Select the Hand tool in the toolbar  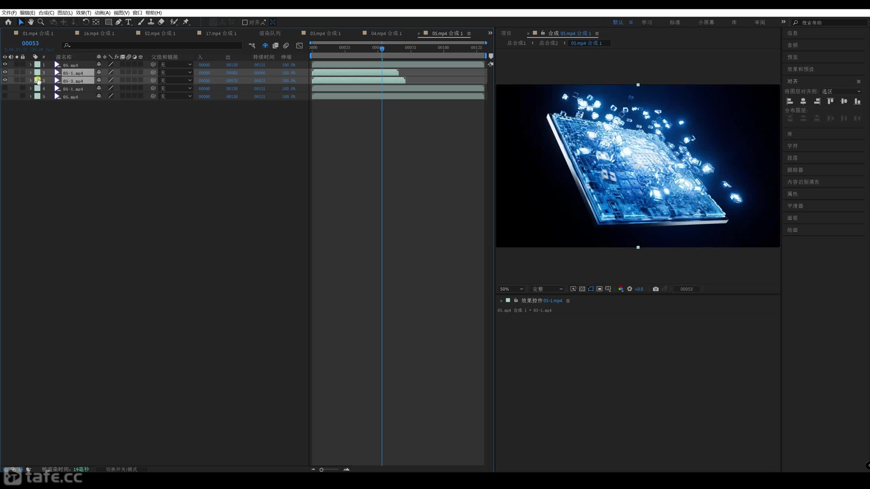click(31, 22)
